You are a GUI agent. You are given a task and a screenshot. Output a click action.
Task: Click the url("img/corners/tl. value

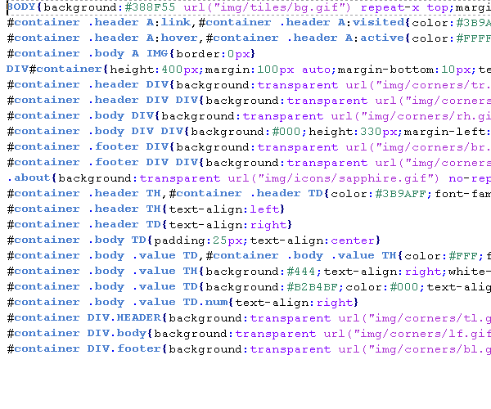click(x=414, y=318)
